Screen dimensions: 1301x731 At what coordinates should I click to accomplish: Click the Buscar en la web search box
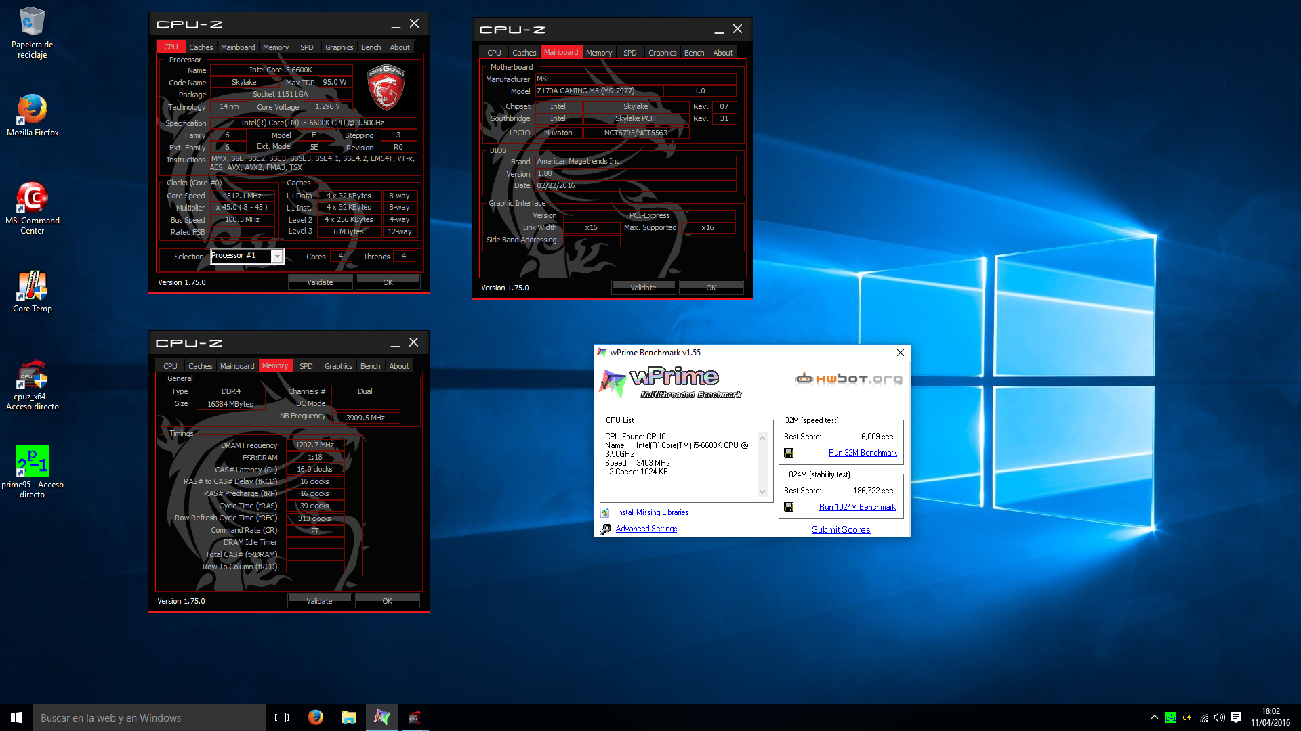click(x=149, y=717)
